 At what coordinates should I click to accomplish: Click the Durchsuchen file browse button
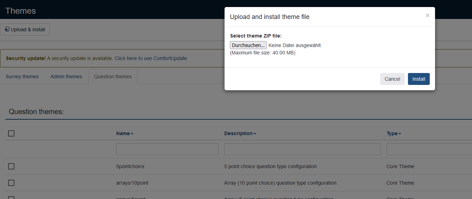(248, 45)
